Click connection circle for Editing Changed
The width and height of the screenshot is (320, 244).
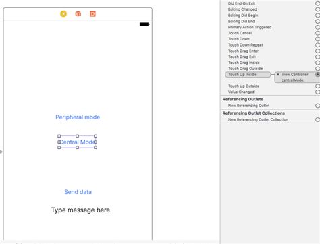pyautogui.click(x=317, y=9)
